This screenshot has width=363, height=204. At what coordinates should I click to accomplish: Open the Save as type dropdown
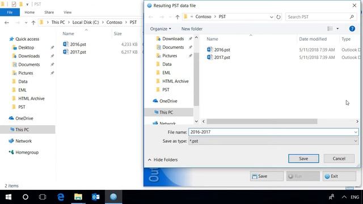[273, 141]
